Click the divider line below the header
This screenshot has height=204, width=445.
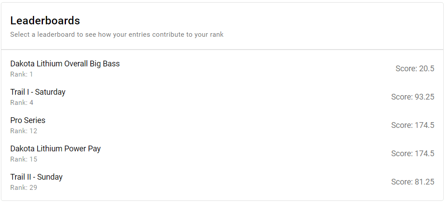click(x=222, y=50)
